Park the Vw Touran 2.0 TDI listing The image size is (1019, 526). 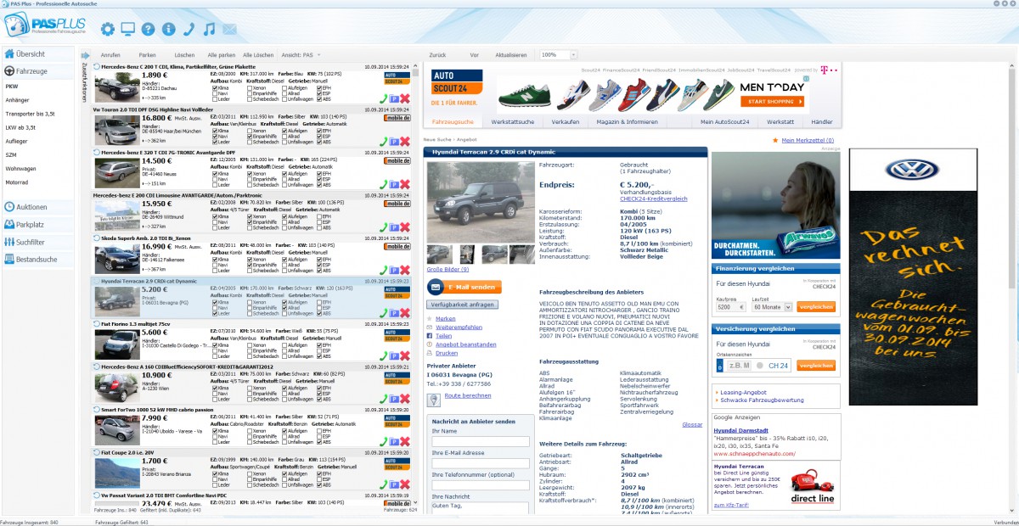[394, 141]
